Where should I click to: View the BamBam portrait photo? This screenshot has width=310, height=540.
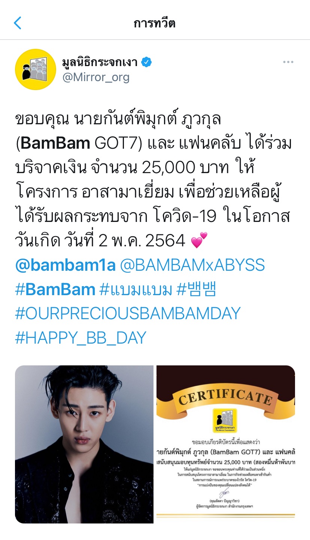click(84, 444)
